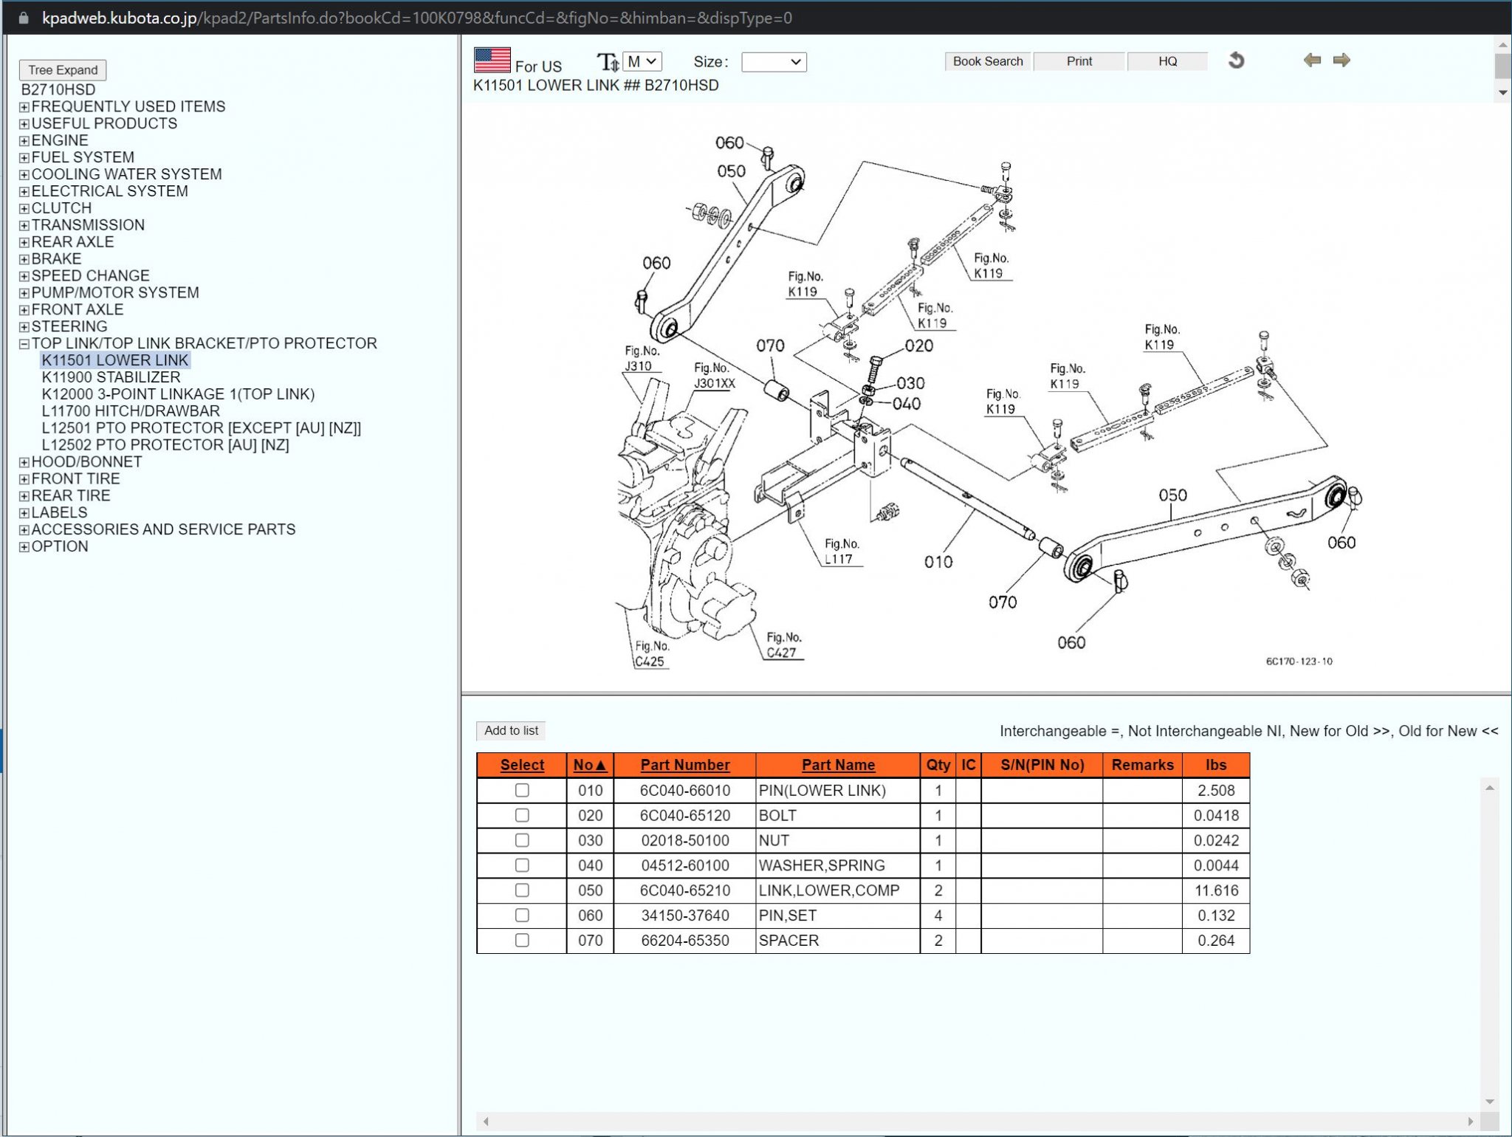Image resolution: width=1512 pixels, height=1137 pixels.
Task: Check the checkbox for LINK,LOWER,COMP row
Action: [x=522, y=890]
